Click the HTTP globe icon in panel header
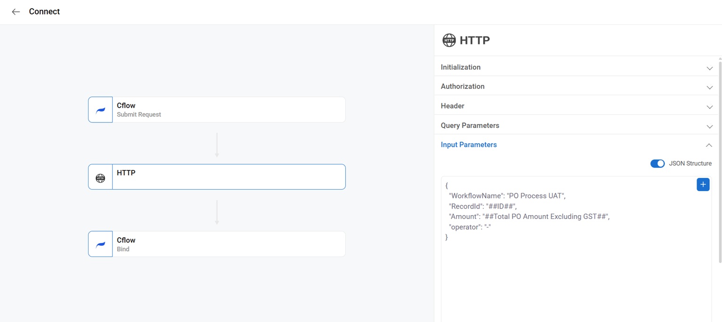Screen dimensions: 722x322 (x=449, y=40)
